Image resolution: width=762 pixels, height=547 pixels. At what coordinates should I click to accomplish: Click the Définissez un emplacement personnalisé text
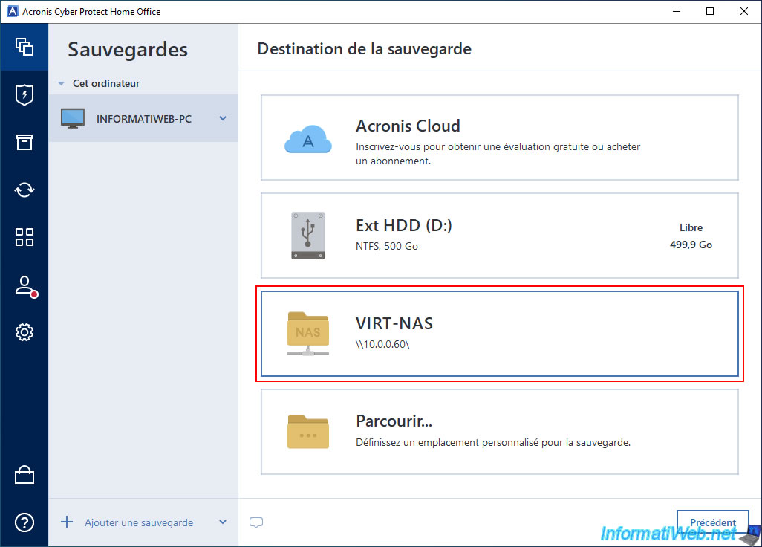493,442
